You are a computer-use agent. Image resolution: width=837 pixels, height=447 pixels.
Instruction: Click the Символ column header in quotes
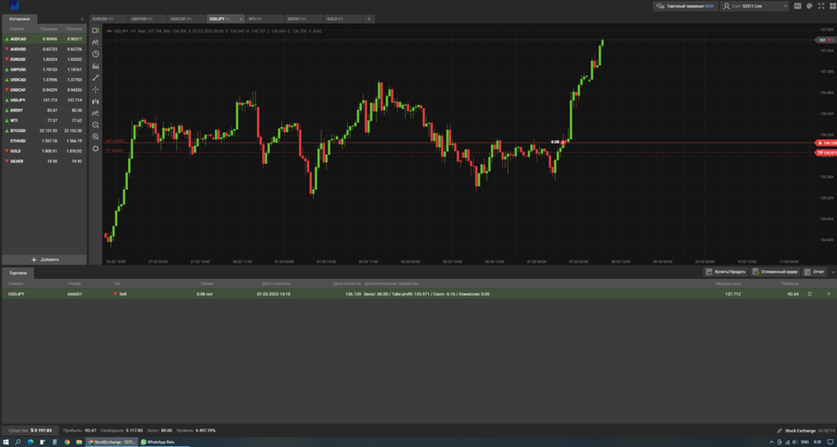click(17, 28)
